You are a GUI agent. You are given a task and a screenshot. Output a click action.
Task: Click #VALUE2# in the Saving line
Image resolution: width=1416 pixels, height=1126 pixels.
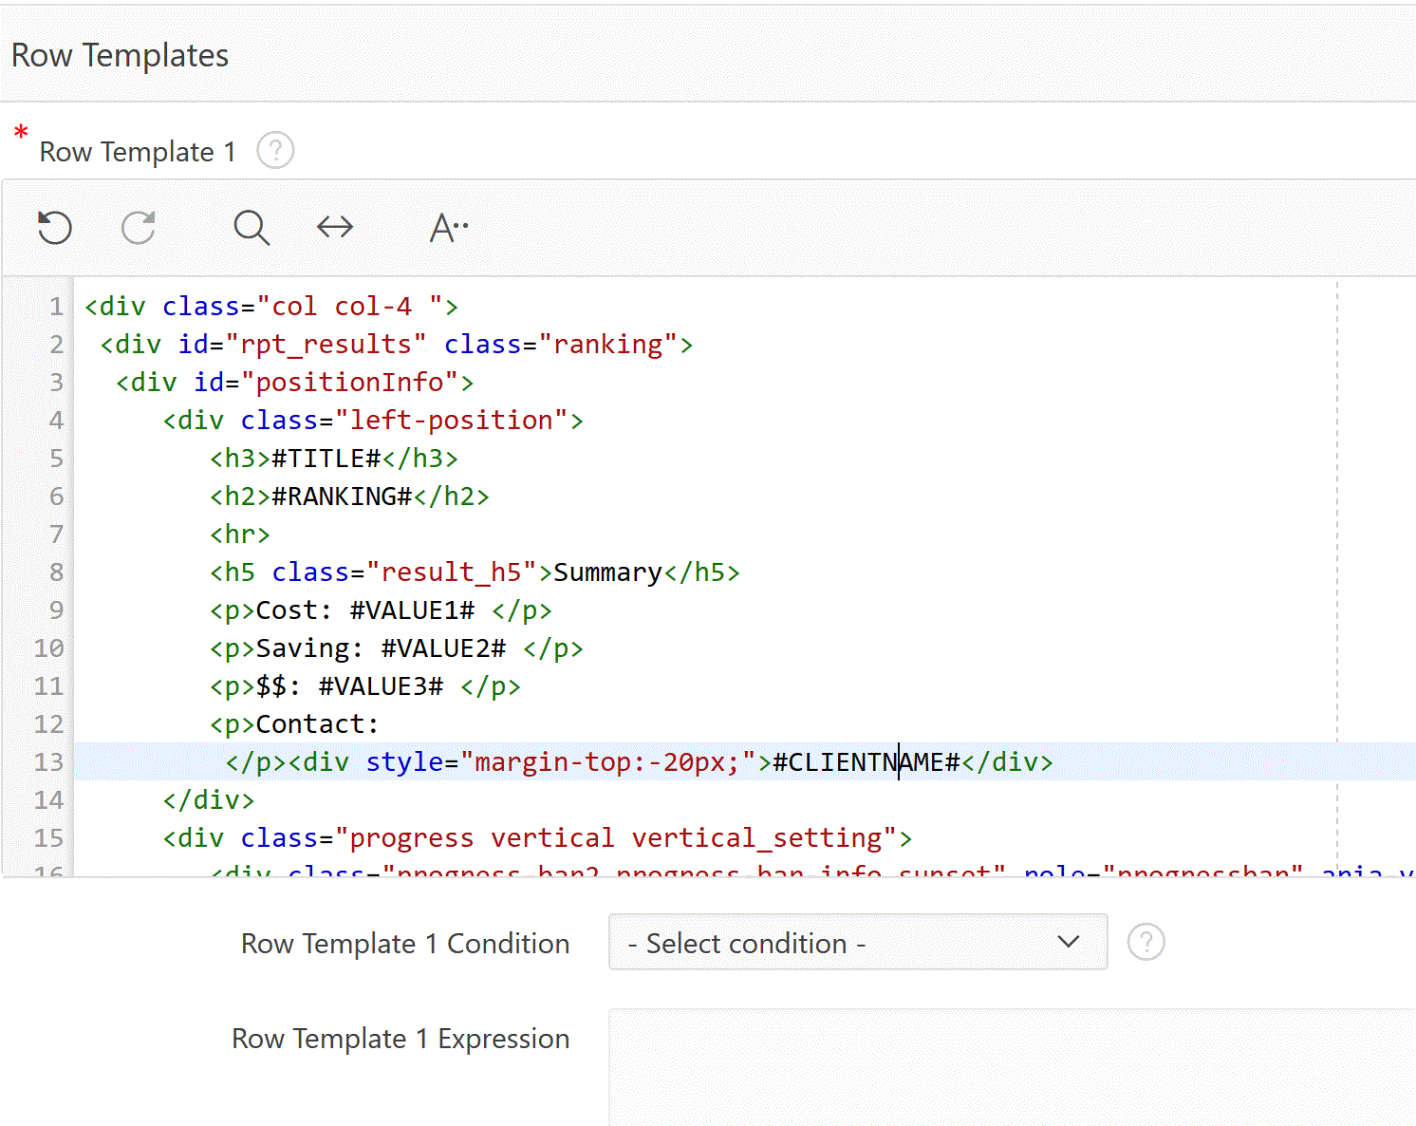pyautogui.click(x=443, y=648)
